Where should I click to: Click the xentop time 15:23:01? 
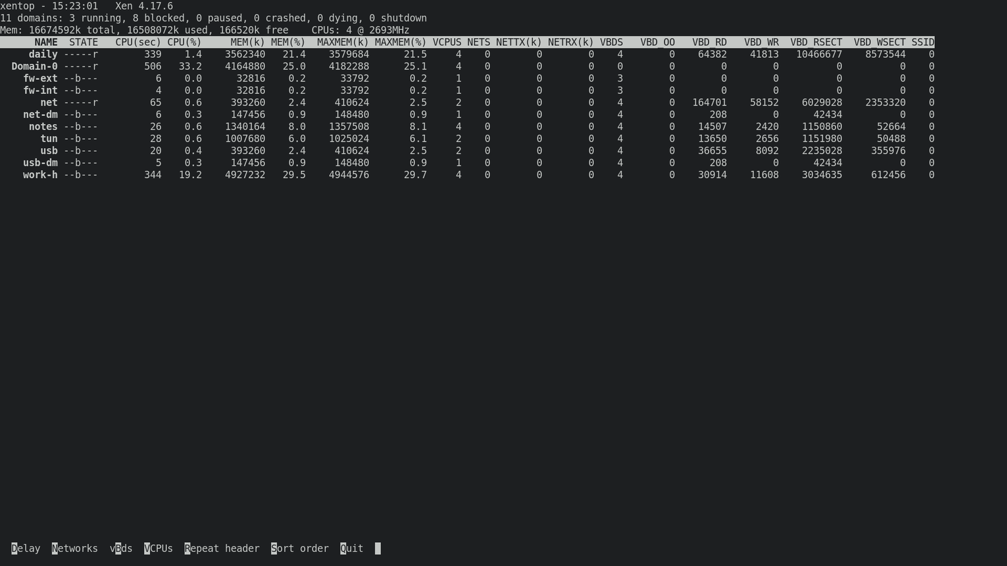coord(75,6)
